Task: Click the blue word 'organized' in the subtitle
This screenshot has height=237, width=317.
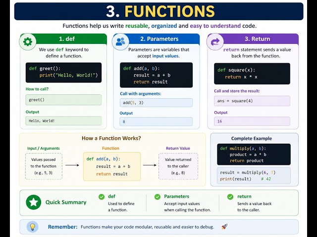Action: tap(164, 26)
